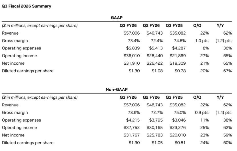Click the GAAP gross margin value 73.4%

(133, 41)
